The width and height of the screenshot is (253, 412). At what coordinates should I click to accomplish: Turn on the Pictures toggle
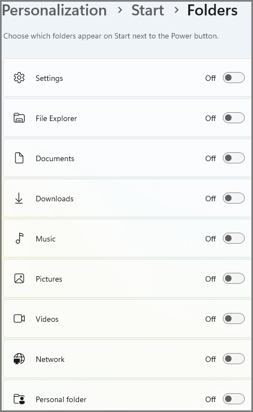point(234,278)
